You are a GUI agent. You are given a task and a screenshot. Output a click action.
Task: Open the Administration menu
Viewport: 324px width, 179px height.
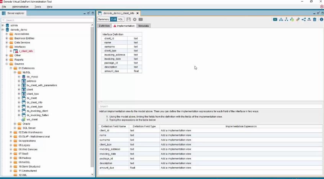point(20,7)
